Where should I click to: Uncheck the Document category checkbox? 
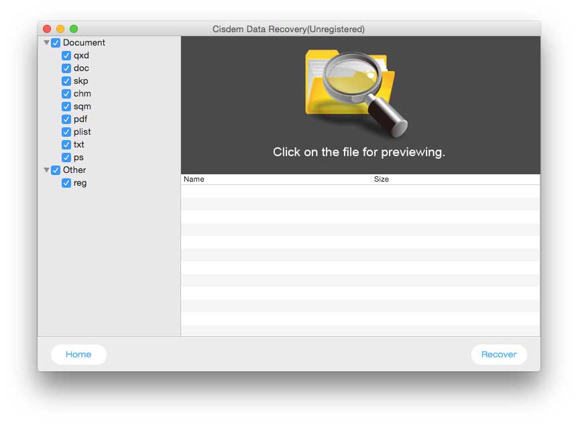click(x=56, y=43)
